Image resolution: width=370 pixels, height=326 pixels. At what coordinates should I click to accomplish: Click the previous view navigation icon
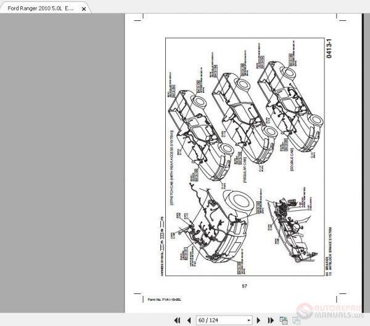point(284,320)
